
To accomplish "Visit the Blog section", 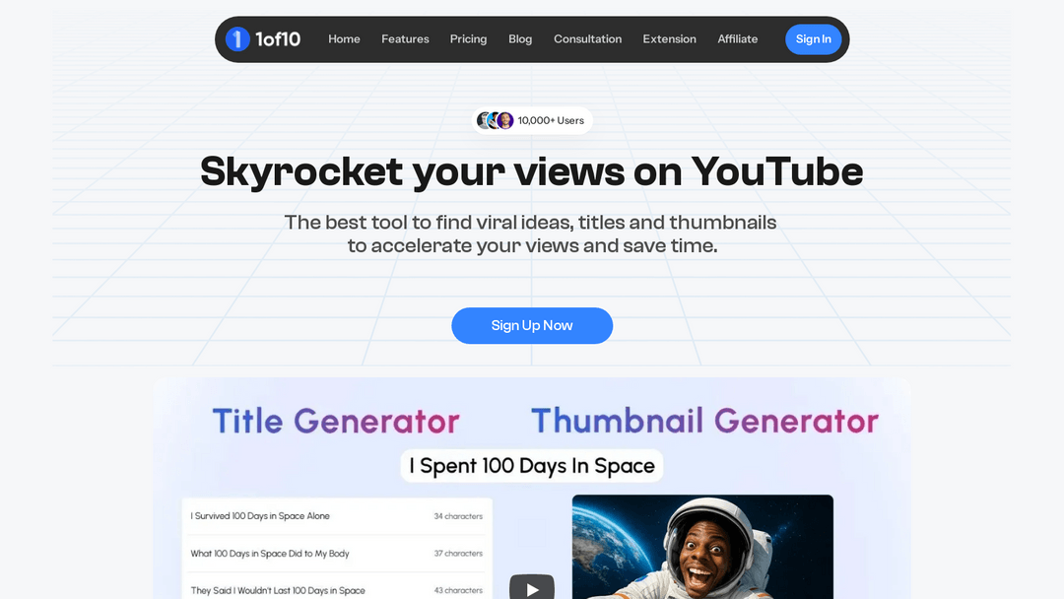I will (x=520, y=39).
